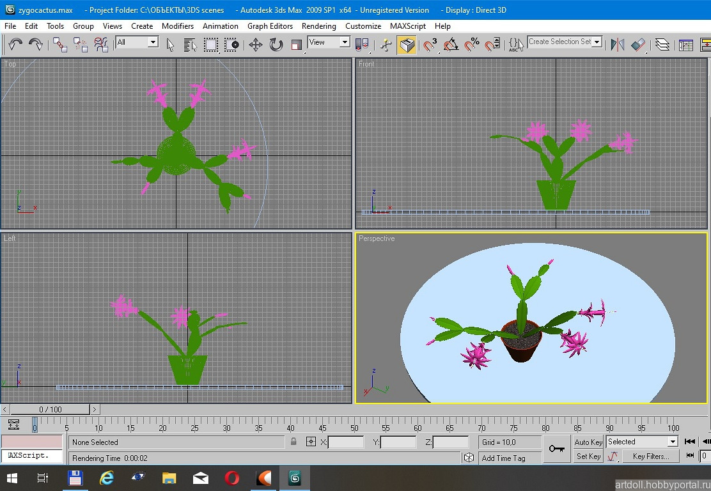Open the reference coordinate View dropdown
The image size is (711, 491).
coord(329,42)
